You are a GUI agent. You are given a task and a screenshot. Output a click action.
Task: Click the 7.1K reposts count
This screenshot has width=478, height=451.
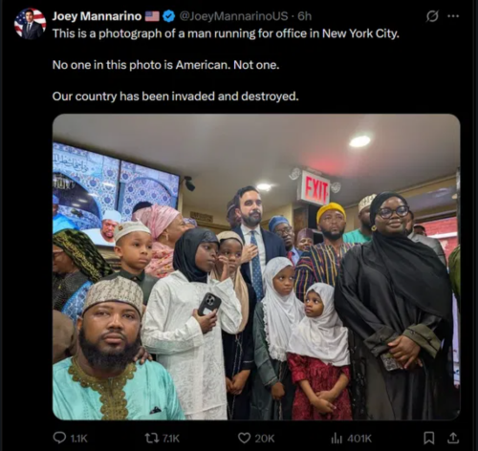[171, 439]
